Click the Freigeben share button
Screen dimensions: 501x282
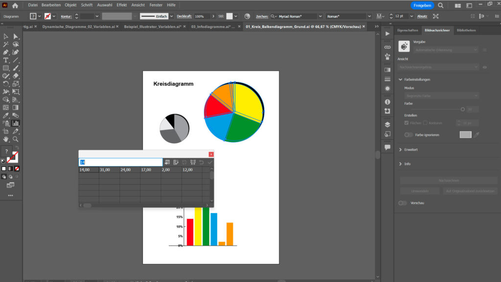[422, 5]
